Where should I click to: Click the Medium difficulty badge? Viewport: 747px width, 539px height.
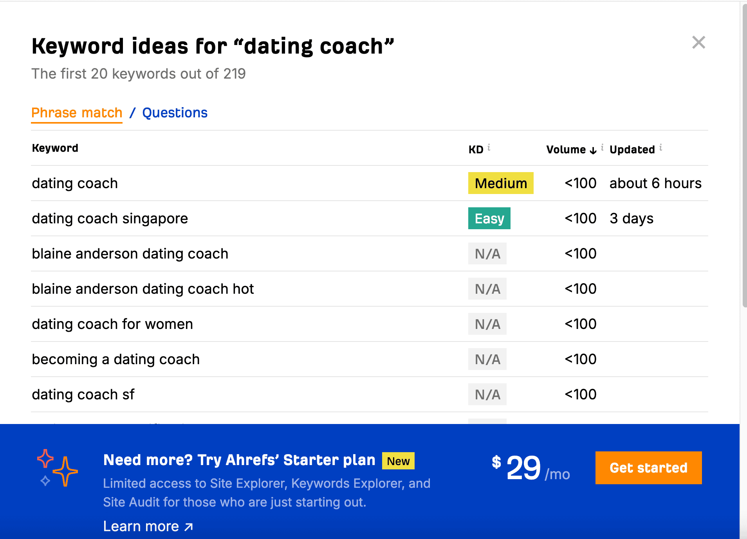(x=501, y=183)
